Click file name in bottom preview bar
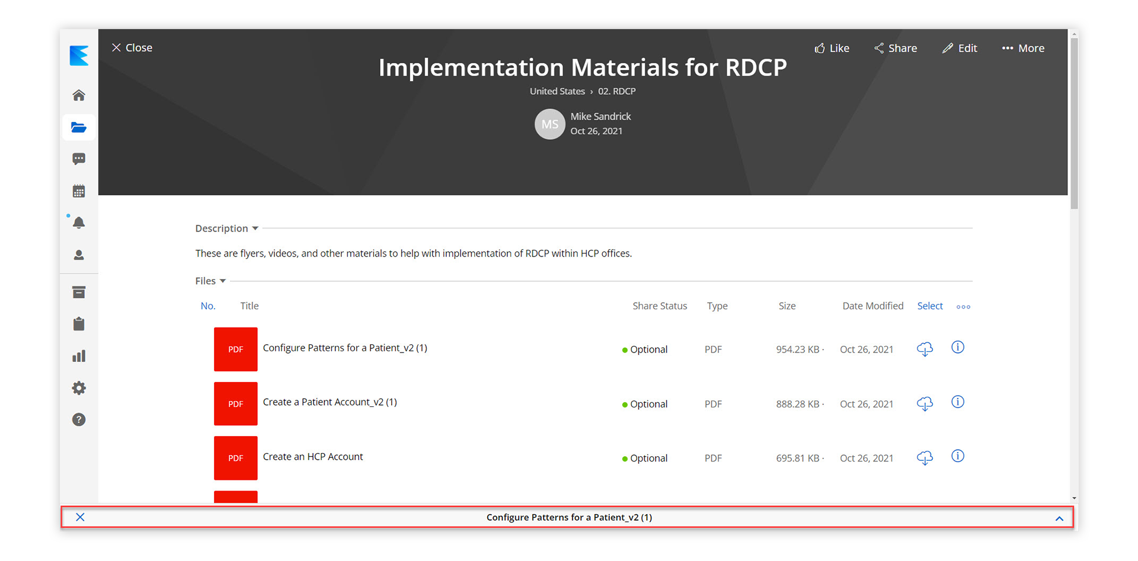The width and height of the screenshot is (1138, 561). (x=569, y=517)
